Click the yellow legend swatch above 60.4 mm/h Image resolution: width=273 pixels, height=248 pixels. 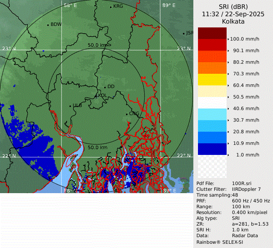[x=212, y=80]
